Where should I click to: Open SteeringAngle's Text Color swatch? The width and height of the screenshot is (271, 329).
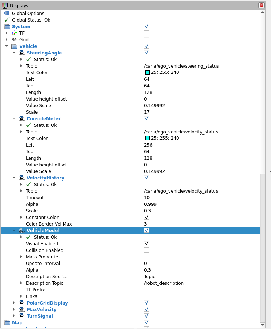147,72
